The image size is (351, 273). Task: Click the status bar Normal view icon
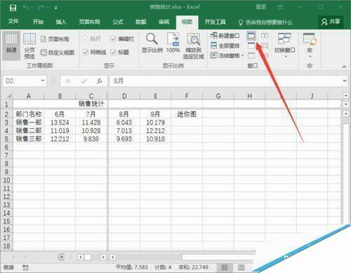click(x=225, y=267)
